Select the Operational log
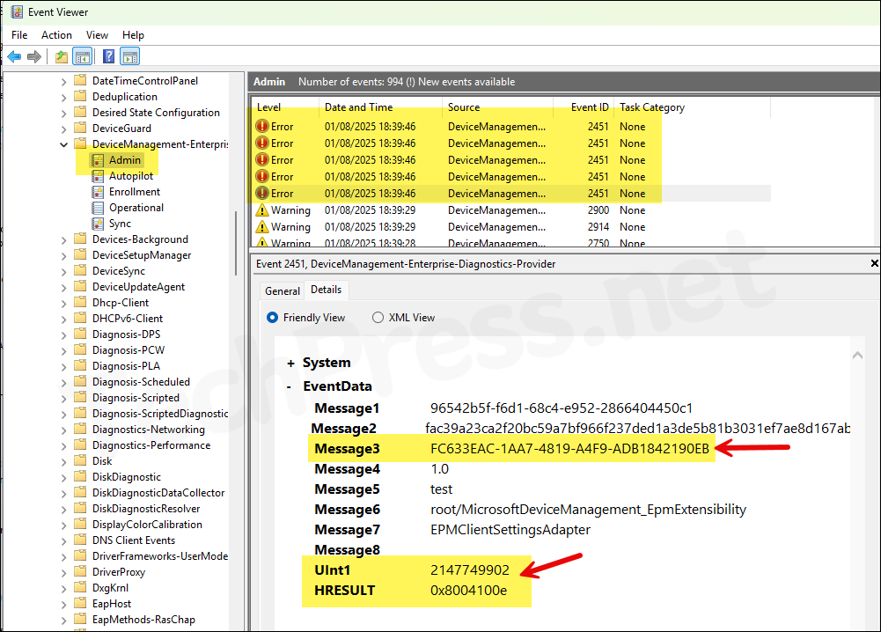The image size is (881, 632). tap(136, 208)
